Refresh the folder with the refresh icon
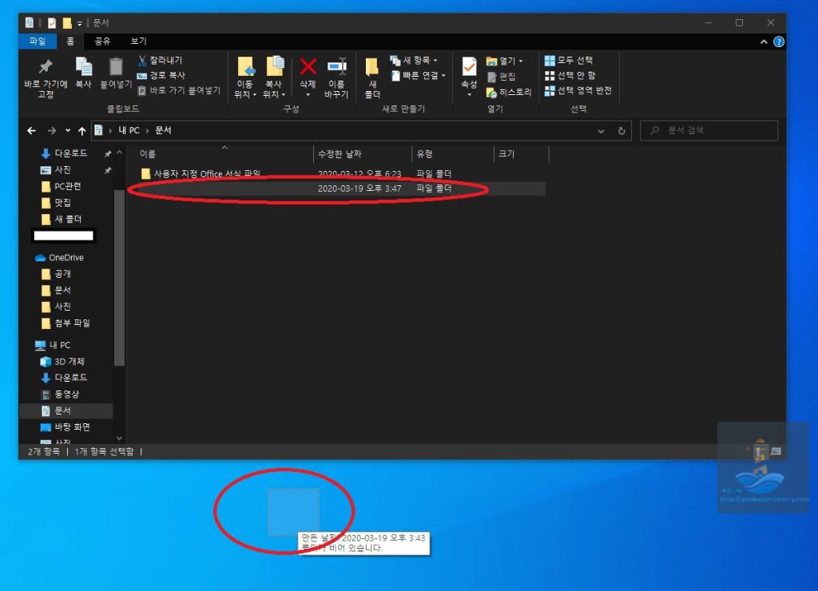 pyautogui.click(x=621, y=131)
